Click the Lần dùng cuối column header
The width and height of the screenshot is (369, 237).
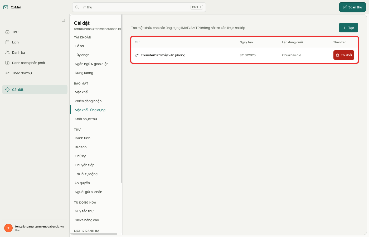[292, 42]
